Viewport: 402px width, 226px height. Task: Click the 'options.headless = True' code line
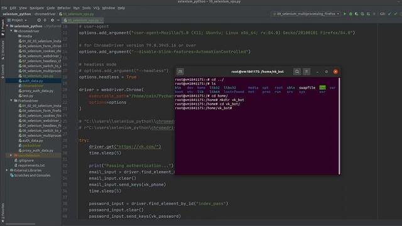107,77
